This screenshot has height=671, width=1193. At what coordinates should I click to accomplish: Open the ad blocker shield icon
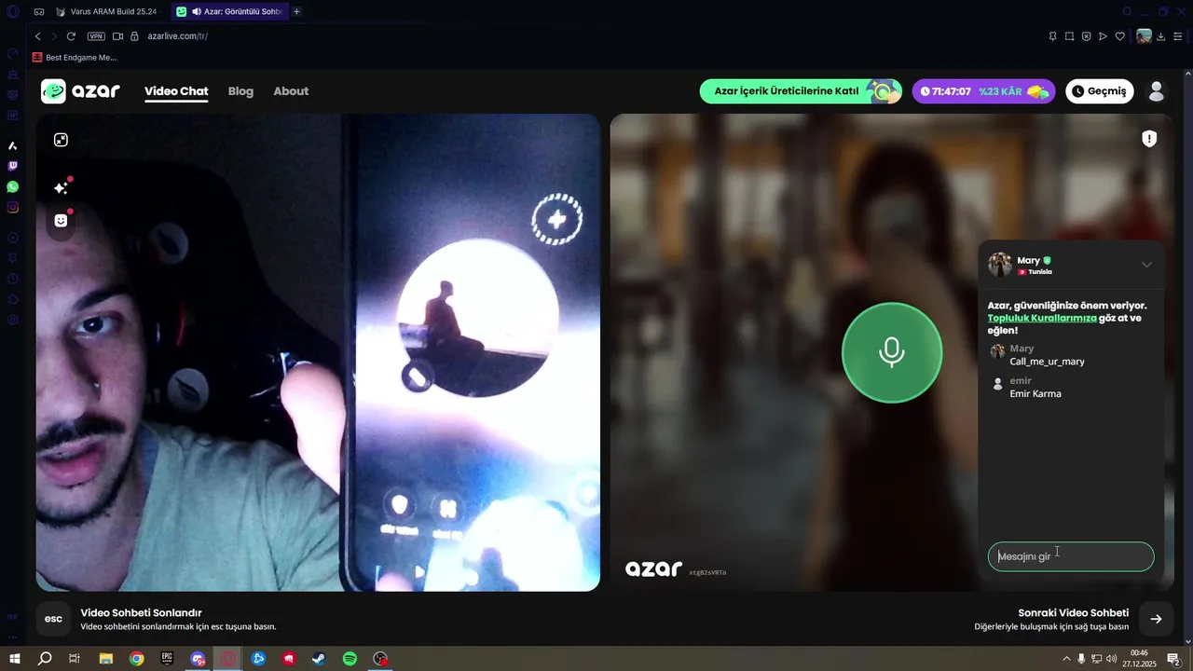tap(1086, 36)
